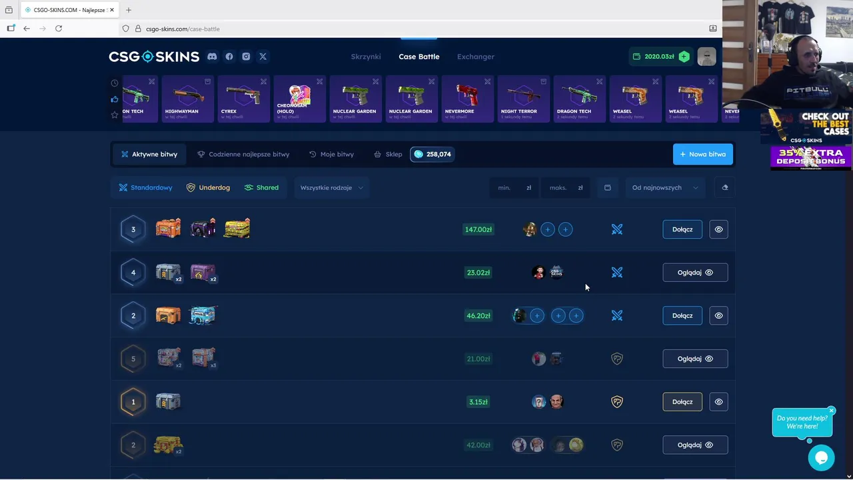
Task: Click the min. price input field
Action: pyautogui.click(x=513, y=187)
